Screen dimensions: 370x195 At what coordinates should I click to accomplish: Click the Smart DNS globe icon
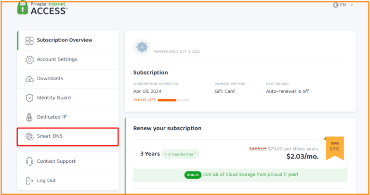pyautogui.click(x=29, y=136)
